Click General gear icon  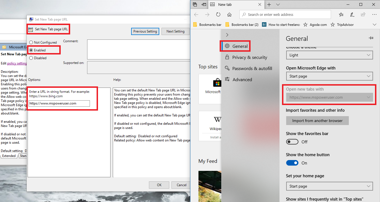click(227, 46)
